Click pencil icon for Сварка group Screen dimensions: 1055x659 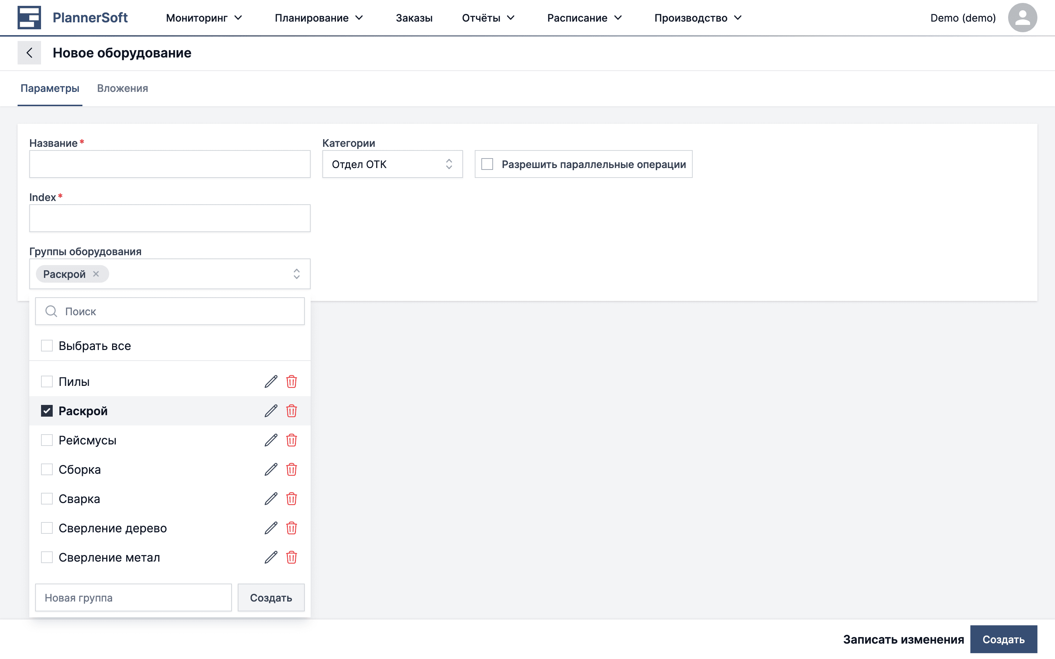pyautogui.click(x=271, y=499)
